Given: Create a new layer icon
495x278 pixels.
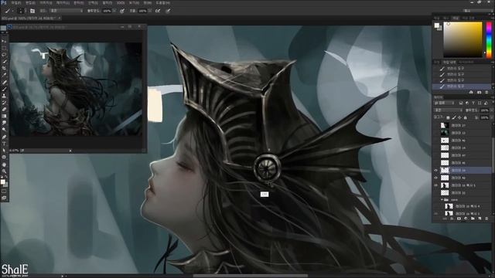Looking at the screenshot, I should tap(480, 219).
